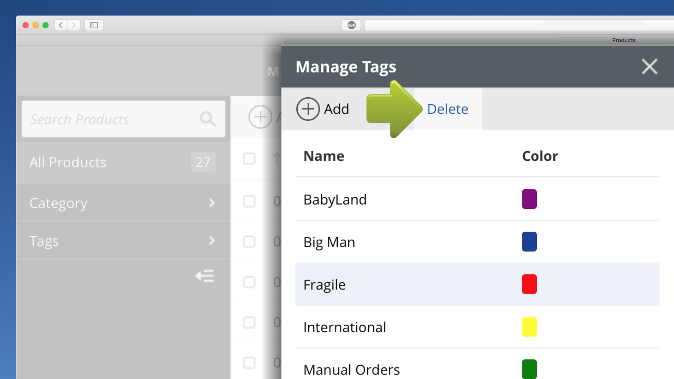Expand the Category chevron

211,202
